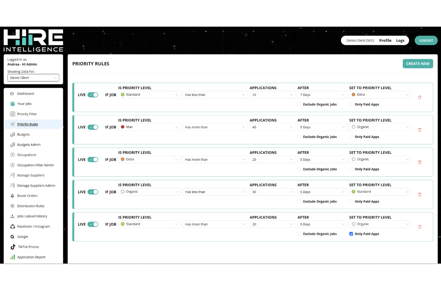Click the Budgets icon in sidebar

tap(12, 135)
